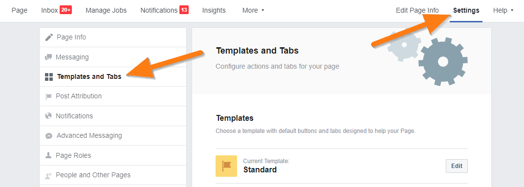Viewport: 524px width, 187px height.
Task: Click the large gear graphic in header
Action: (x=443, y=61)
